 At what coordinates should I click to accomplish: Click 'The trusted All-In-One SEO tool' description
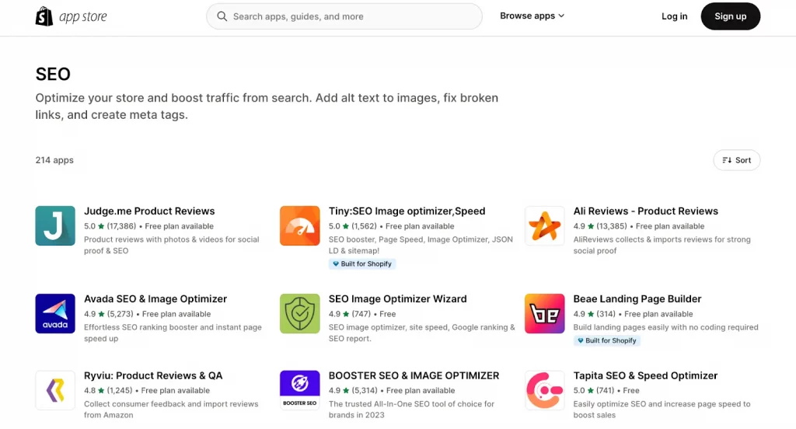point(411,410)
